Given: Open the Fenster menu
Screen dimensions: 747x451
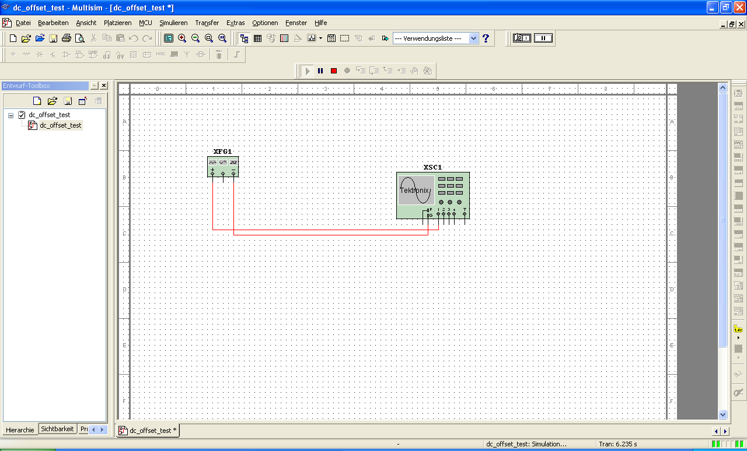Looking at the screenshot, I should coord(296,23).
